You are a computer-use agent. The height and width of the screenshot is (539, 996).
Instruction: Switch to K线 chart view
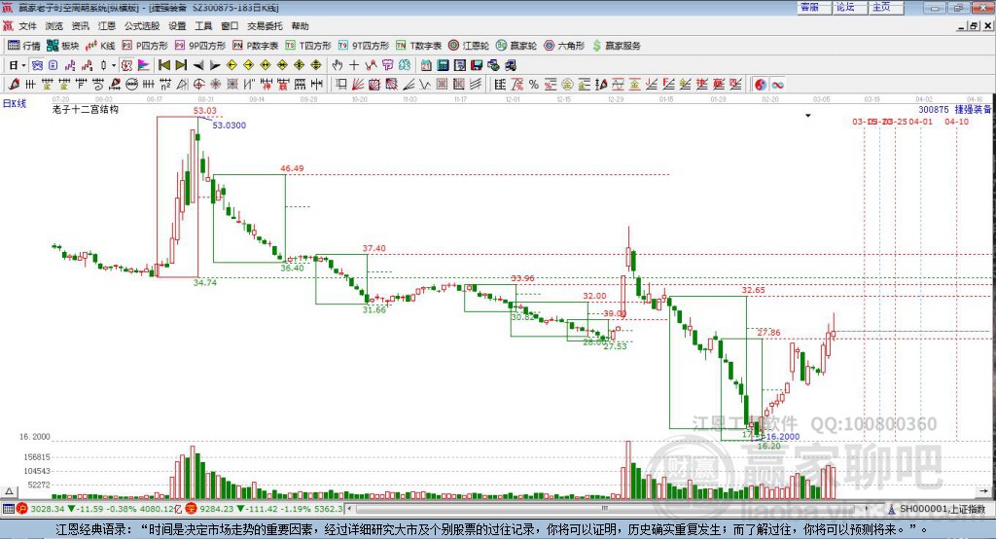[x=100, y=46]
